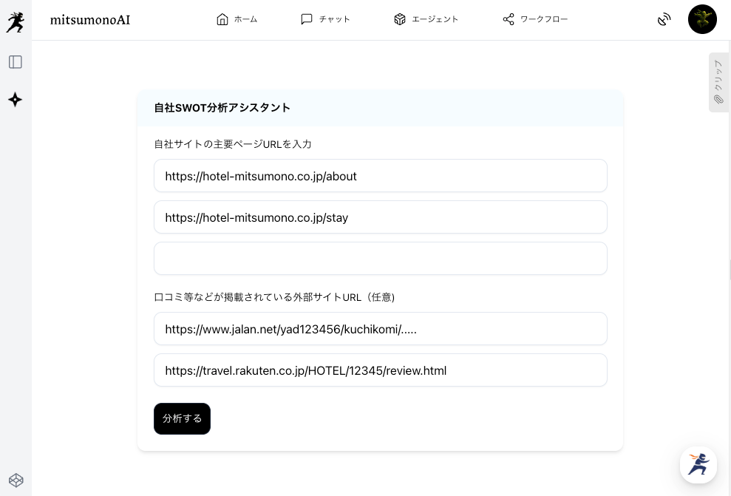Open the user profile avatar
731x496 pixels.
click(x=702, y=19)
